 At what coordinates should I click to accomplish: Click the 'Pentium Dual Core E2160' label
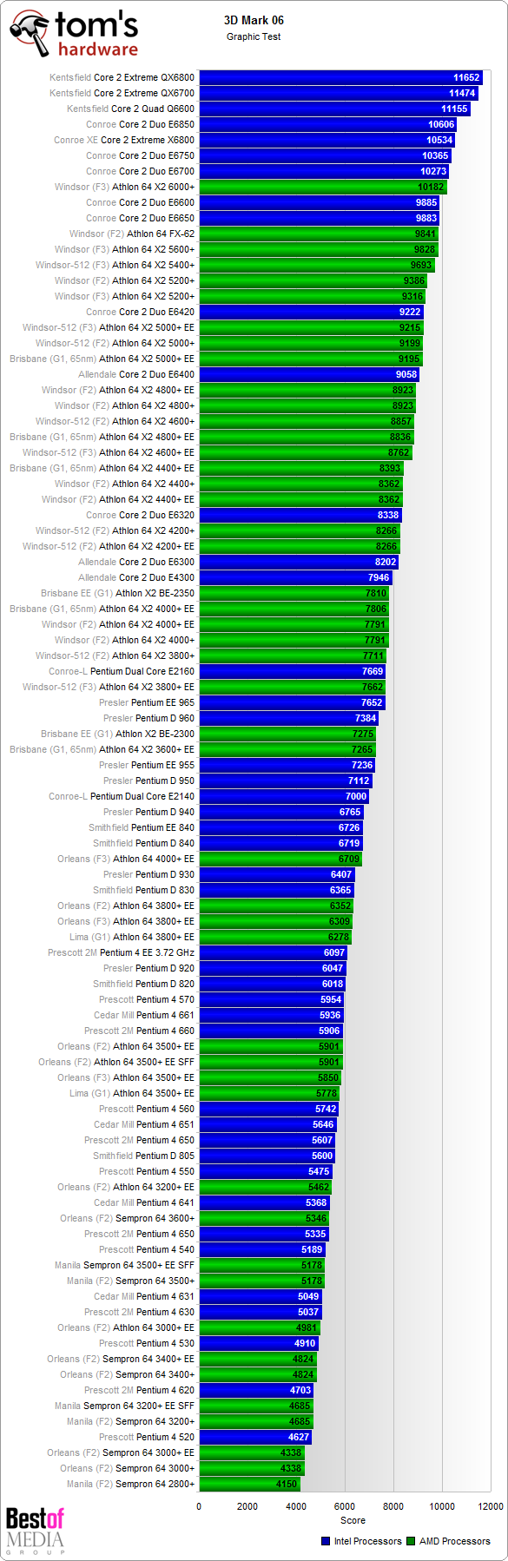click(142, 671)
